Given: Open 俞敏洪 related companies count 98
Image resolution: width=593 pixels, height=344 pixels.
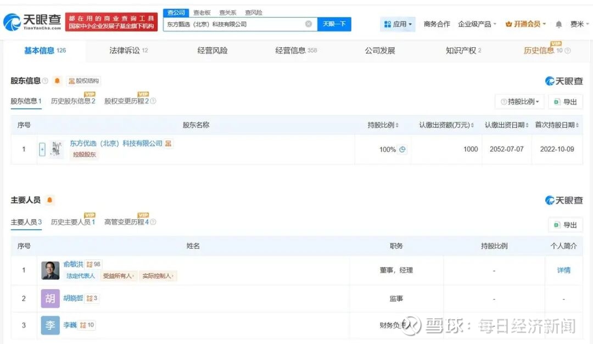Looking at the screenshot, I should click(93, 264).
